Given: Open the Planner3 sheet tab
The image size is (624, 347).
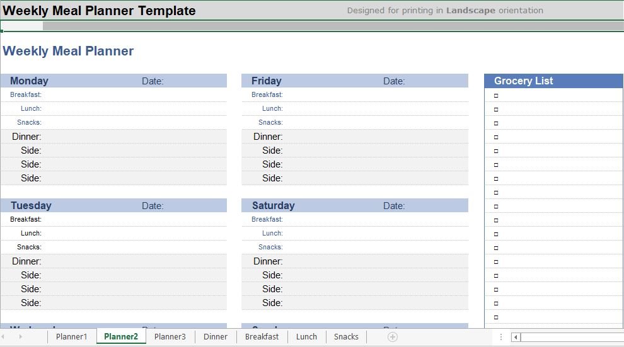Looking at the screenshot, I should (170, 337).
